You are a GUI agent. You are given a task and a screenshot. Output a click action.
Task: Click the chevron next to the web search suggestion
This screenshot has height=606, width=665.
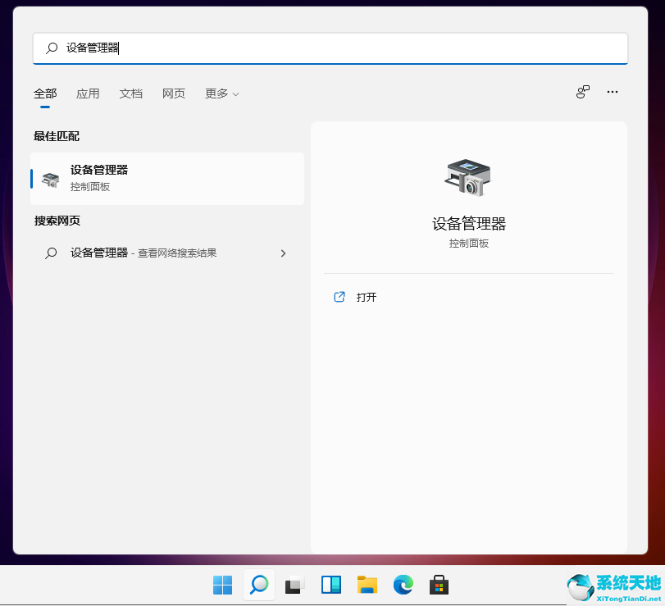(283, 253)
